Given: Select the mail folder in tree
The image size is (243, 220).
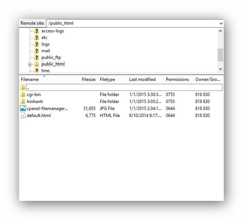Looking at the screenshot, I should tap(45, 51).
